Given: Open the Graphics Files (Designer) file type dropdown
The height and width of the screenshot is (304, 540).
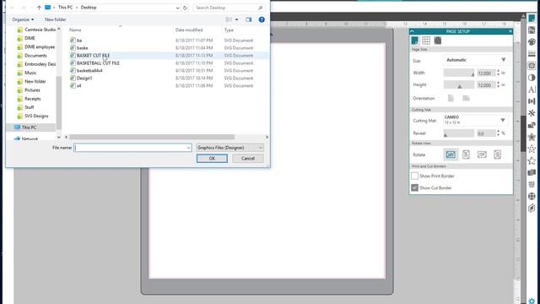Looking at the screenshot, I should coord(229,148).
